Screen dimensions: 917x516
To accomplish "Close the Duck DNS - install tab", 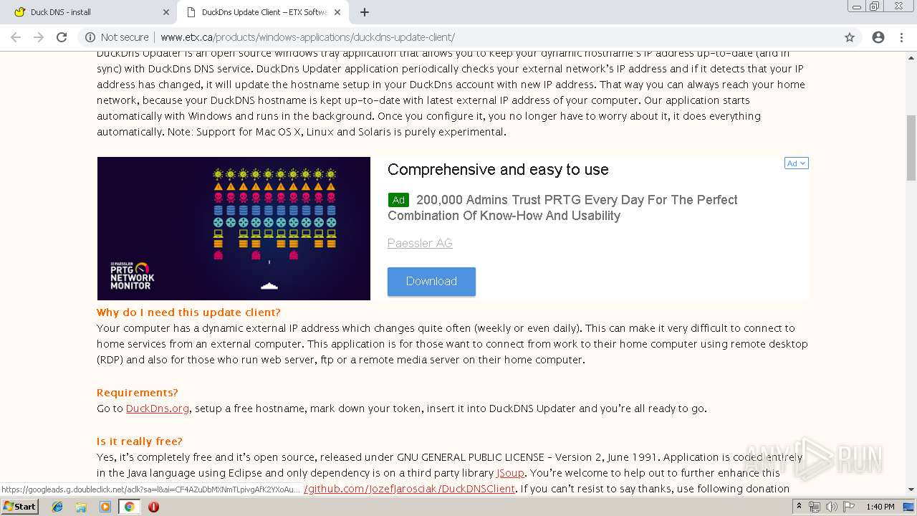I will pyautogui.click(x=165, y=12).
